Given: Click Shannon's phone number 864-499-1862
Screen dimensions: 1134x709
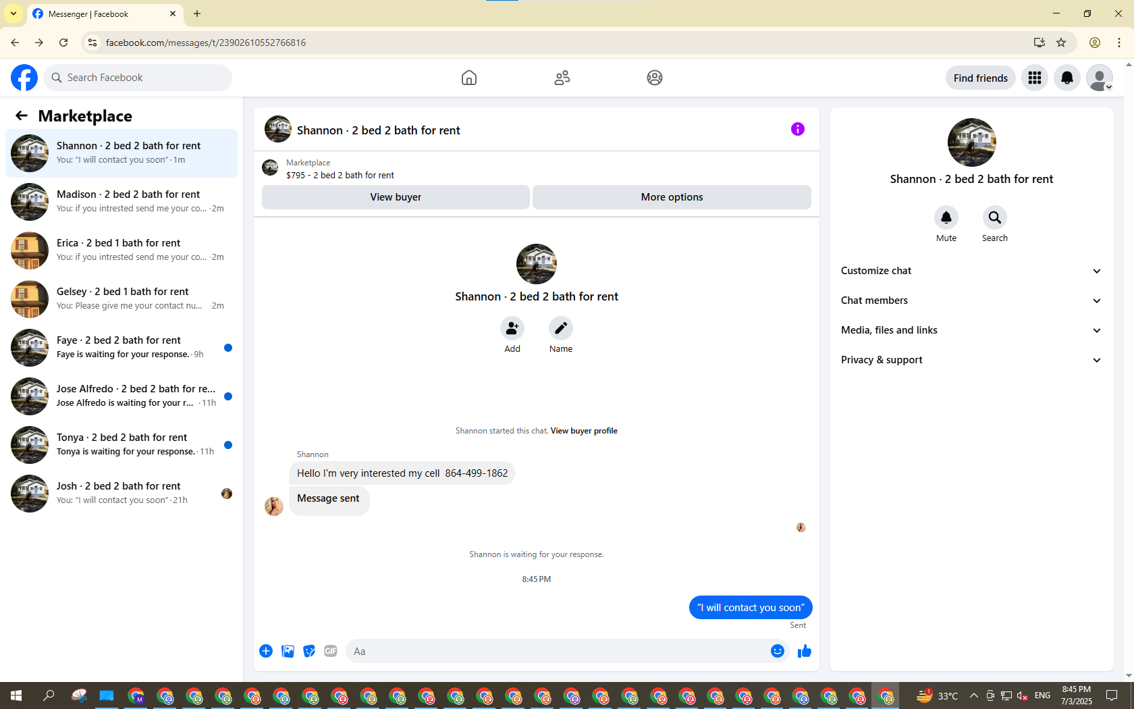Looking at the screenshot, I should pyautogui.click(x=477, y=473).
